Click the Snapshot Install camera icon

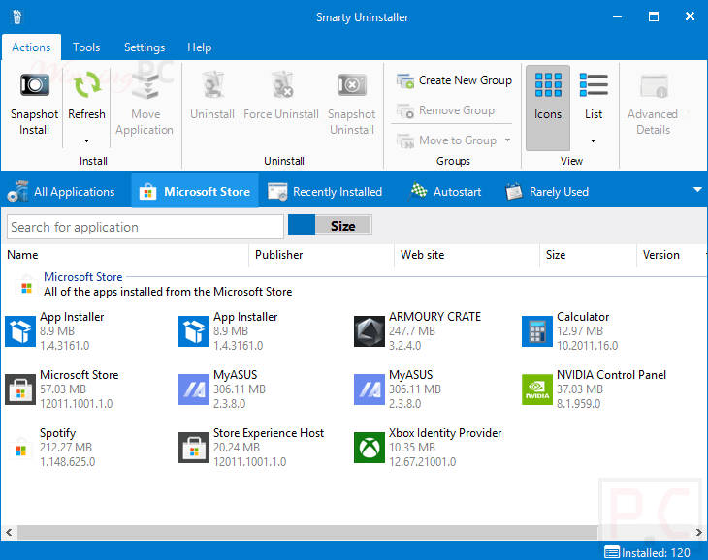pyautogui.click(x=35, y=86)
